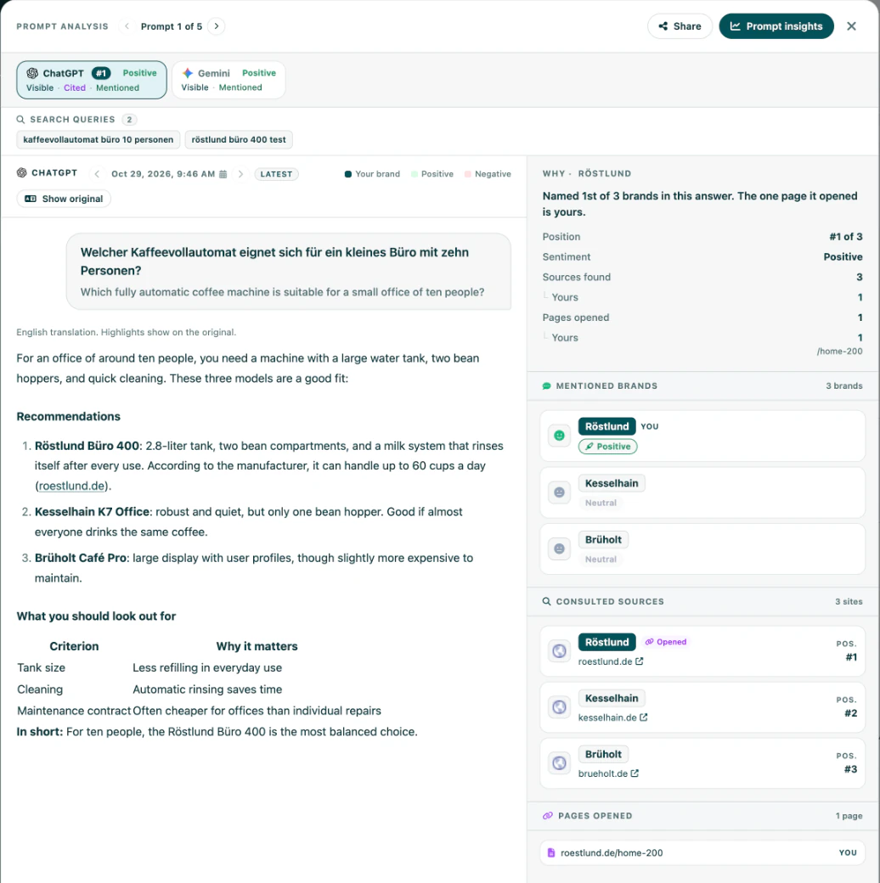Click the green smiley icon for Röstlund
This screenshot has width=880, height=883.
pyautogui.click(x=559, y=436)
